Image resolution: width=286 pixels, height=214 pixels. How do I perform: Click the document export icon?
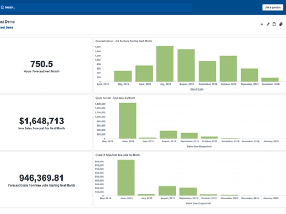click(274, 25)
